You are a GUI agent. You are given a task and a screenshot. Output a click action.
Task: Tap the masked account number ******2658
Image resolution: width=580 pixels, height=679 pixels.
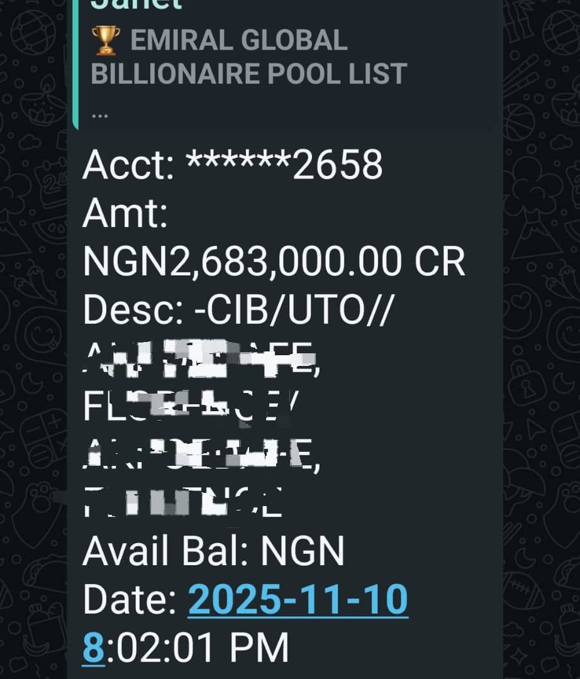tap(284, 165)
